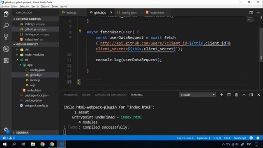
Task: Open File Explorer from taskbar
Action: [x=33, y=144]
